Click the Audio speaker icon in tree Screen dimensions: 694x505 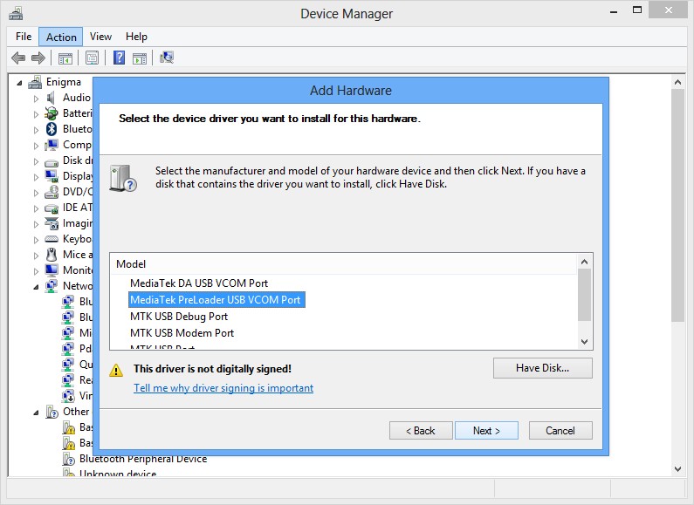tap(52, 98)
